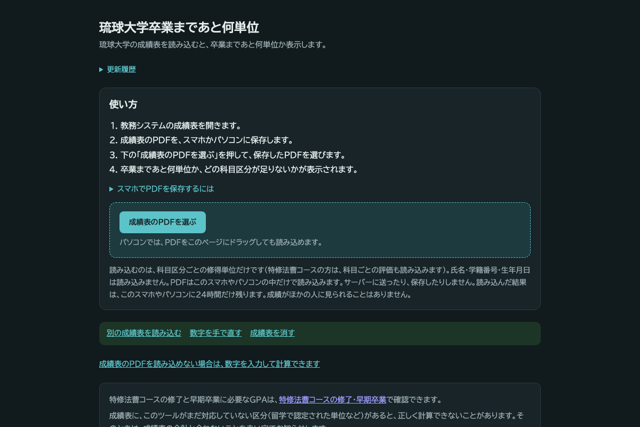Follow link 成績表のPDFを読み込めない場合は、数字を入力して計算できます
This screenshot has height=427, width=640.
click(x=210, y=364)
